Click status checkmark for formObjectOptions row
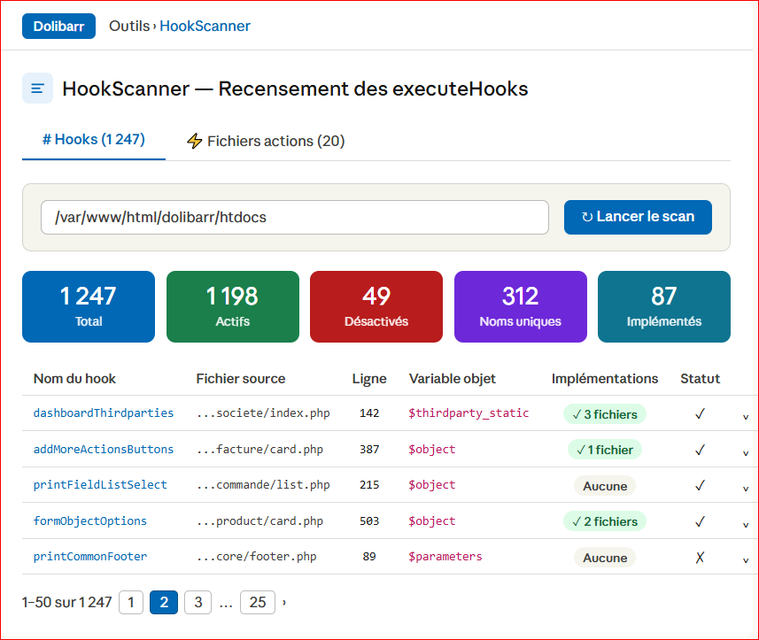The image size is (759, 640). coord(700,521)
